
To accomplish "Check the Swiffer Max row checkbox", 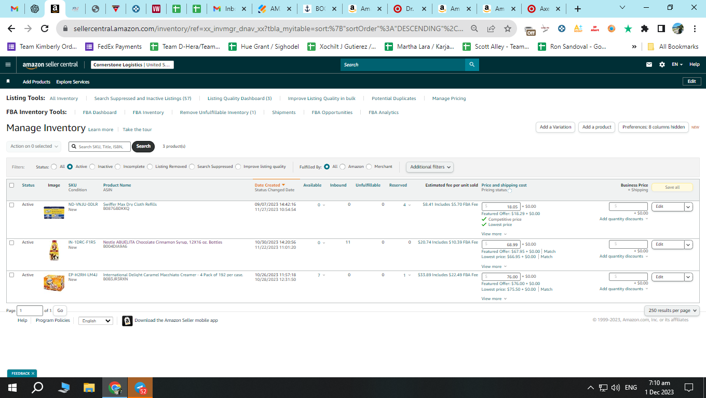I will pyautogui.click(x=11, y=205).
